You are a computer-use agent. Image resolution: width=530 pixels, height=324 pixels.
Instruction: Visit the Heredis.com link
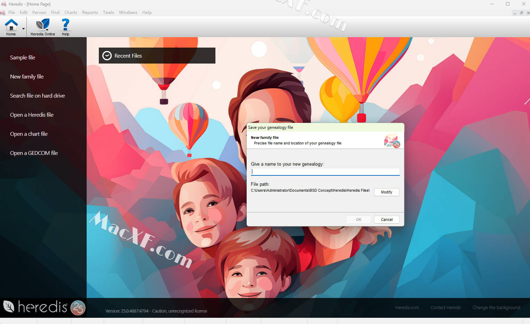[407, 308]
